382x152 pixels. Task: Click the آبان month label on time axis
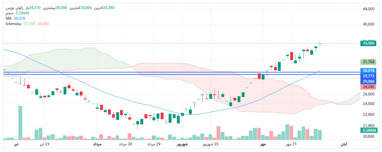(344, 144)
